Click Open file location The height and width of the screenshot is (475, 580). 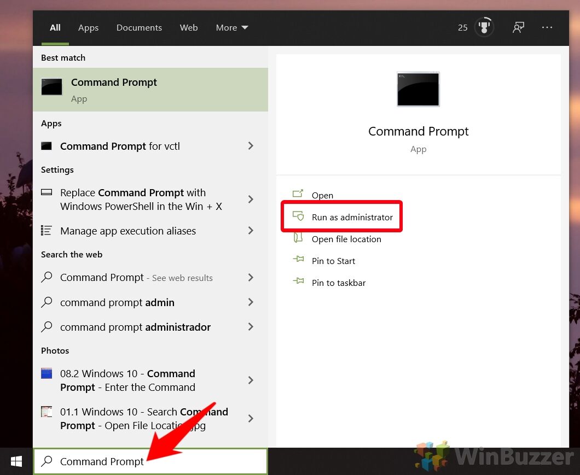(346, 239)
